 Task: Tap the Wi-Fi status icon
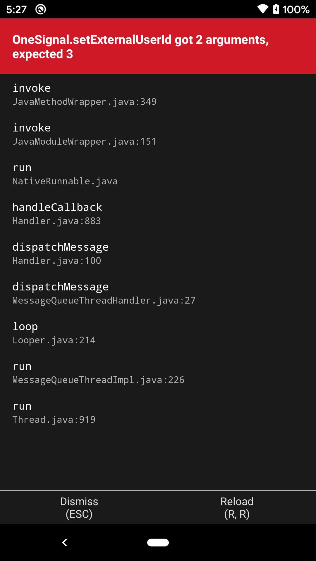[x=262, y=9]
